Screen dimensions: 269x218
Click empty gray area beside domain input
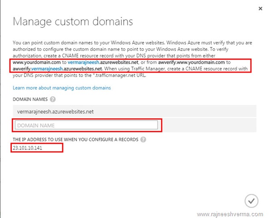point(209,125)
